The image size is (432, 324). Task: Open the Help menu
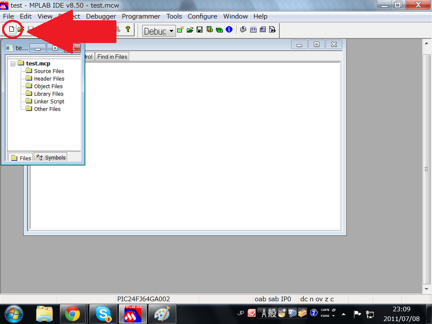coord(260,16)
